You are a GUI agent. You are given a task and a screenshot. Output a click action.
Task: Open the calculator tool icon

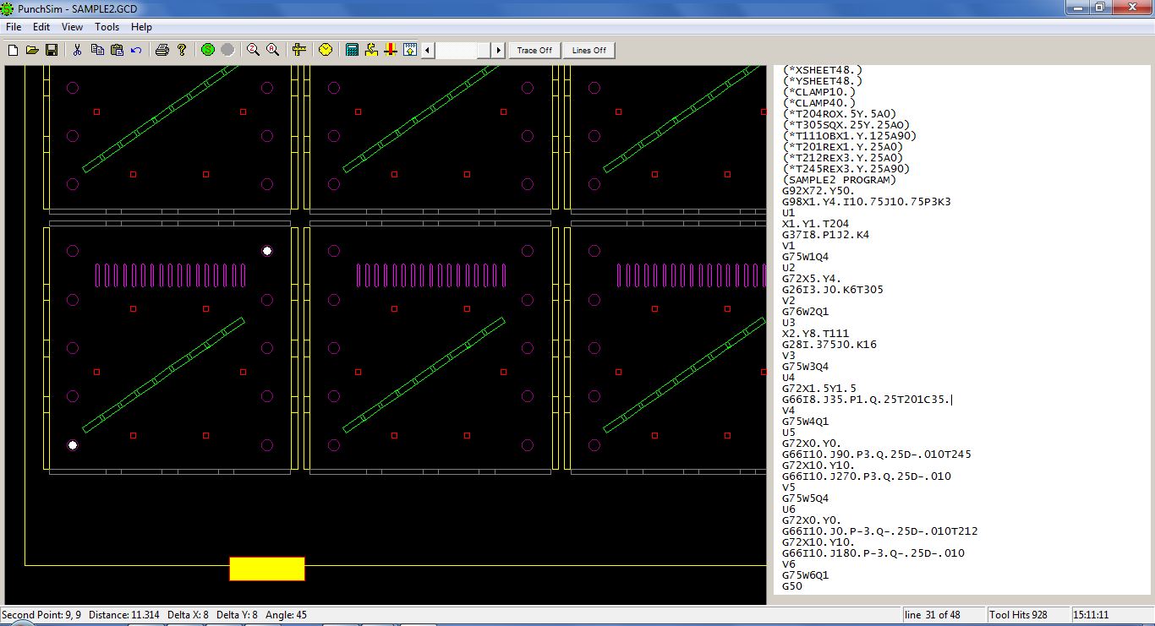pos(352,51)
